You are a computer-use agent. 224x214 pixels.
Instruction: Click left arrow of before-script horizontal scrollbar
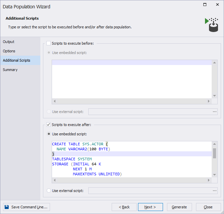55,101
